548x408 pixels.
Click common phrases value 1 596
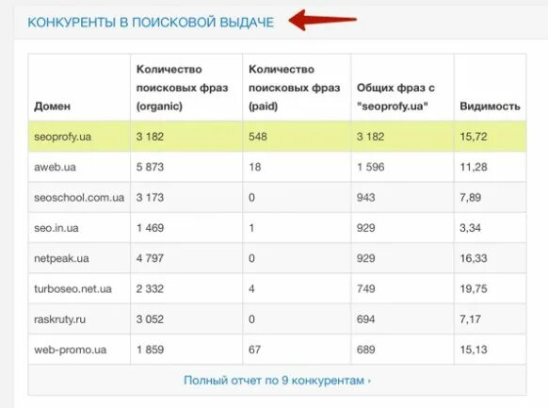tap(370, 167)
